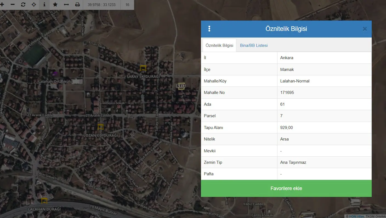Click the Yıldız Cadde label on map
The width and height of the screenshot is (386, 218).
[254, 204]
